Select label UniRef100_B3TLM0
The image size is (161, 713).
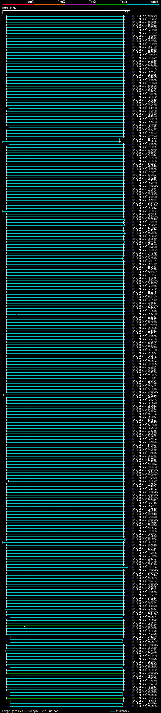(144, 94)
